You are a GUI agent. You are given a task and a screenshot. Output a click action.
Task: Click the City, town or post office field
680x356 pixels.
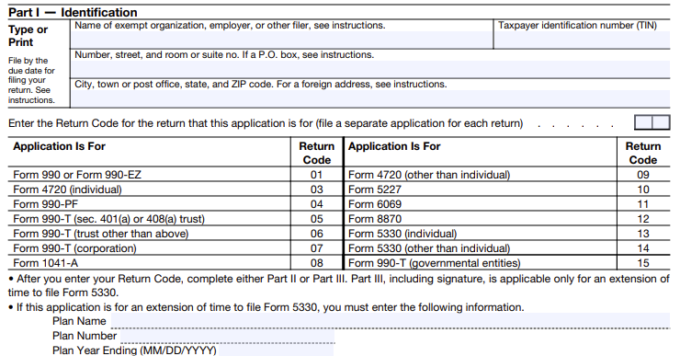pyautogui.click(x=370, y=98)
